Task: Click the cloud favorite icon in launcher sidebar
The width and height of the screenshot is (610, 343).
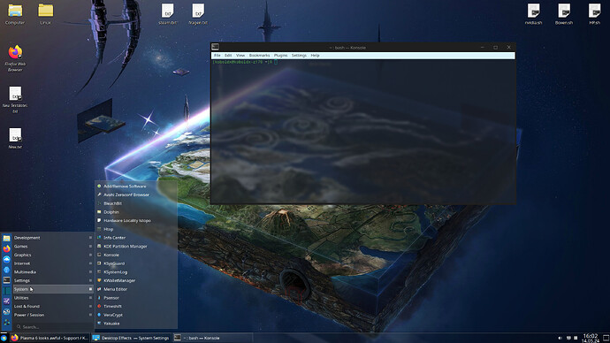Action: (x=6, y=259)
